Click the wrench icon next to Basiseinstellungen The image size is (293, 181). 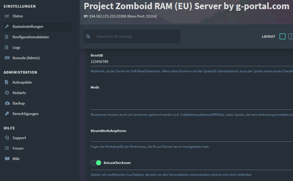(x=6, y=26)
